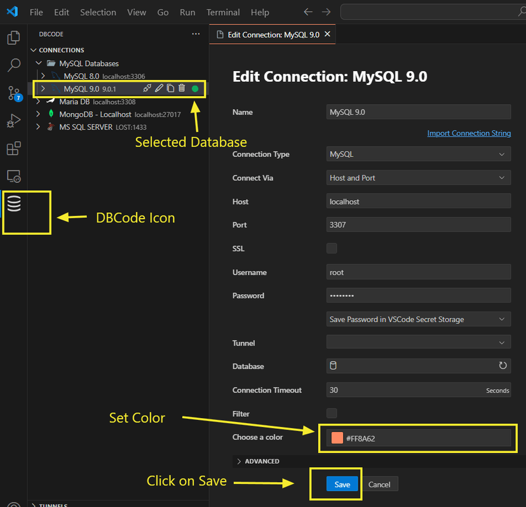Open the Connect Via dropdown
Image resolution: width=526 pixels, height=507 pixels.
418,177
